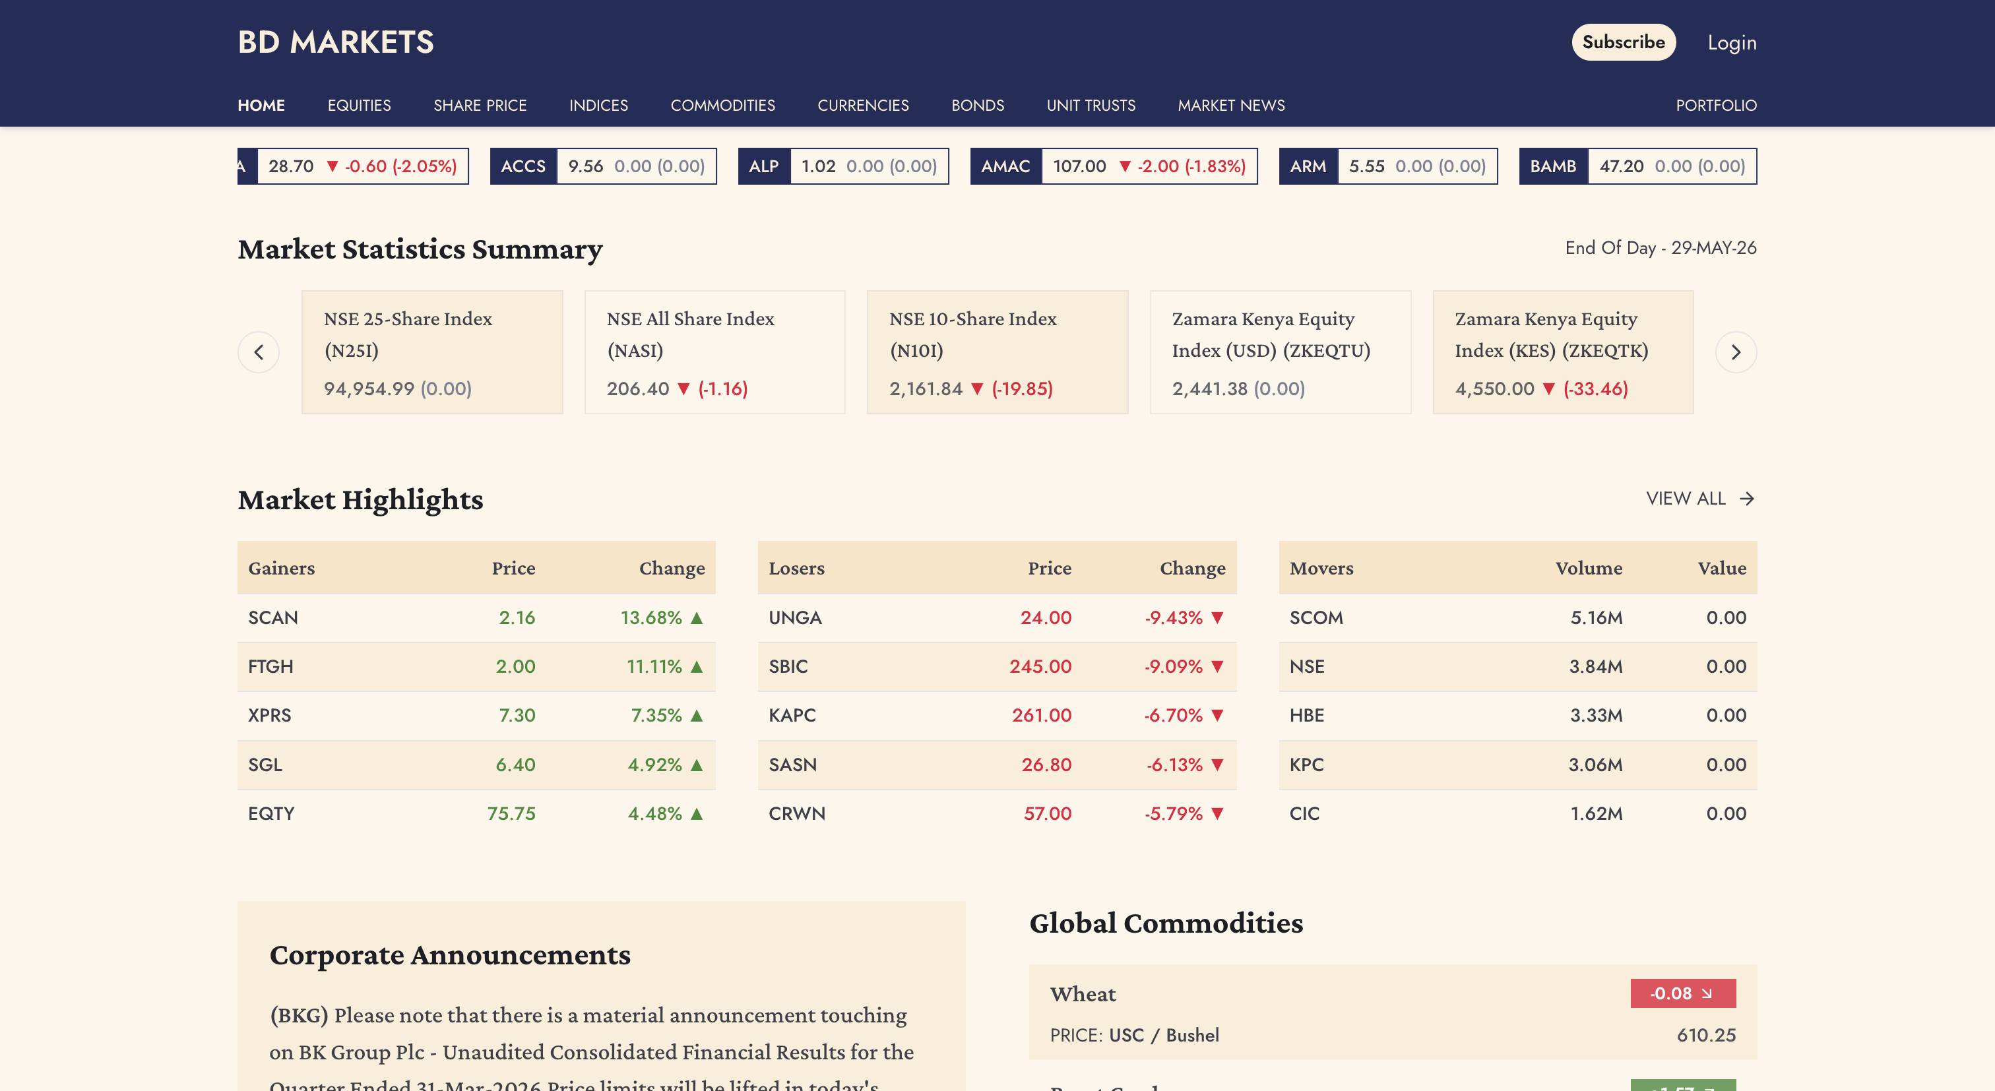Open the EQUITIES navigation item

tap(359, 106)
